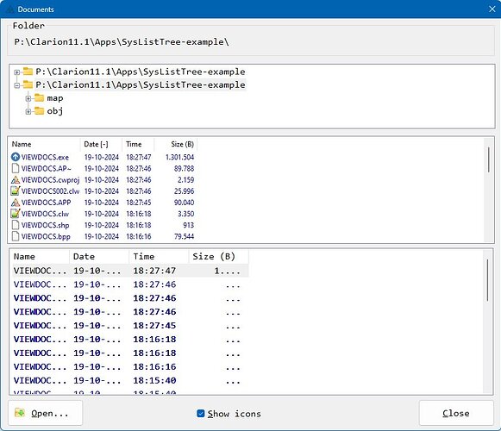Image resolution: width=501 pixels, height=431 pixels.
Task: Click the size value 3.350
Action: pyautogui.click(x=186, y=214)
